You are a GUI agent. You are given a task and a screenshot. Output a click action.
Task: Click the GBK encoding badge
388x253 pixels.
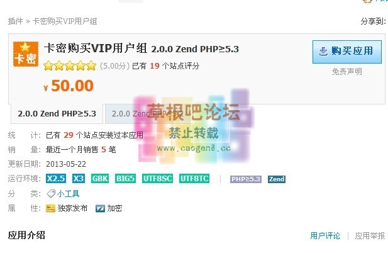pyautogui.click(x=100, y=179)
